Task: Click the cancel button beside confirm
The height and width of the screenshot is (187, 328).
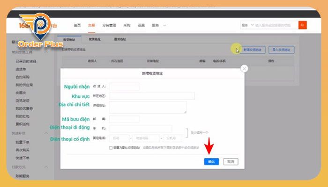Action: 231,162
